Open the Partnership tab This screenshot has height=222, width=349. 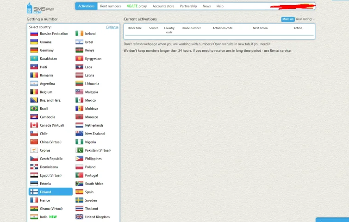pyautogui.click(x=188, y=6)
